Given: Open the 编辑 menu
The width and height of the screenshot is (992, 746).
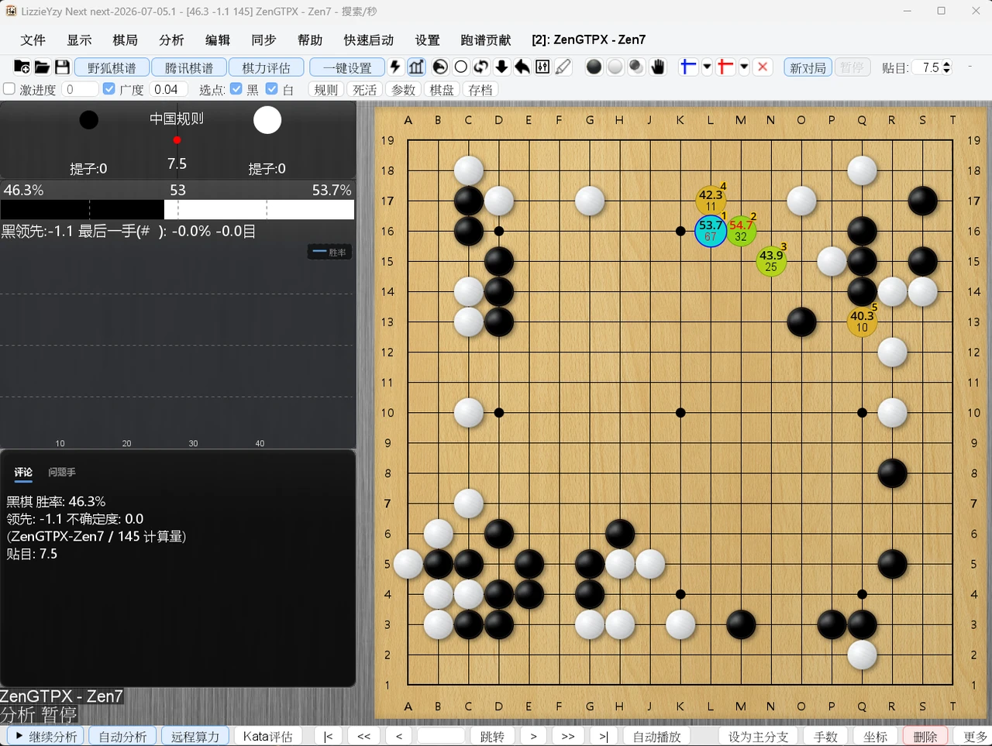Looking at the screenshot, I should pos(218,40).
